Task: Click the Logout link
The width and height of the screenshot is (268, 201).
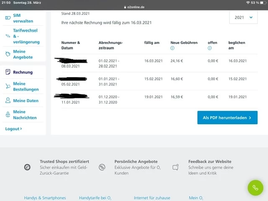Action: [13, 129]
